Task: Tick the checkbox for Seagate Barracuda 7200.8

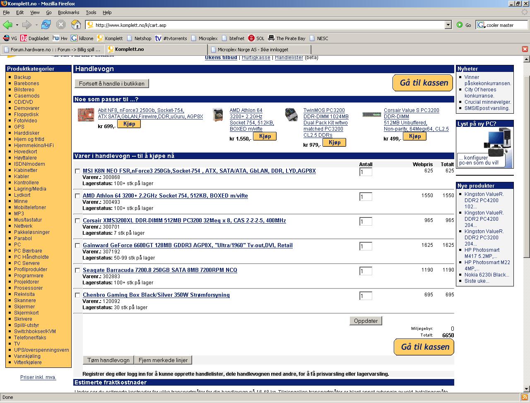Action: pos(77,270)
